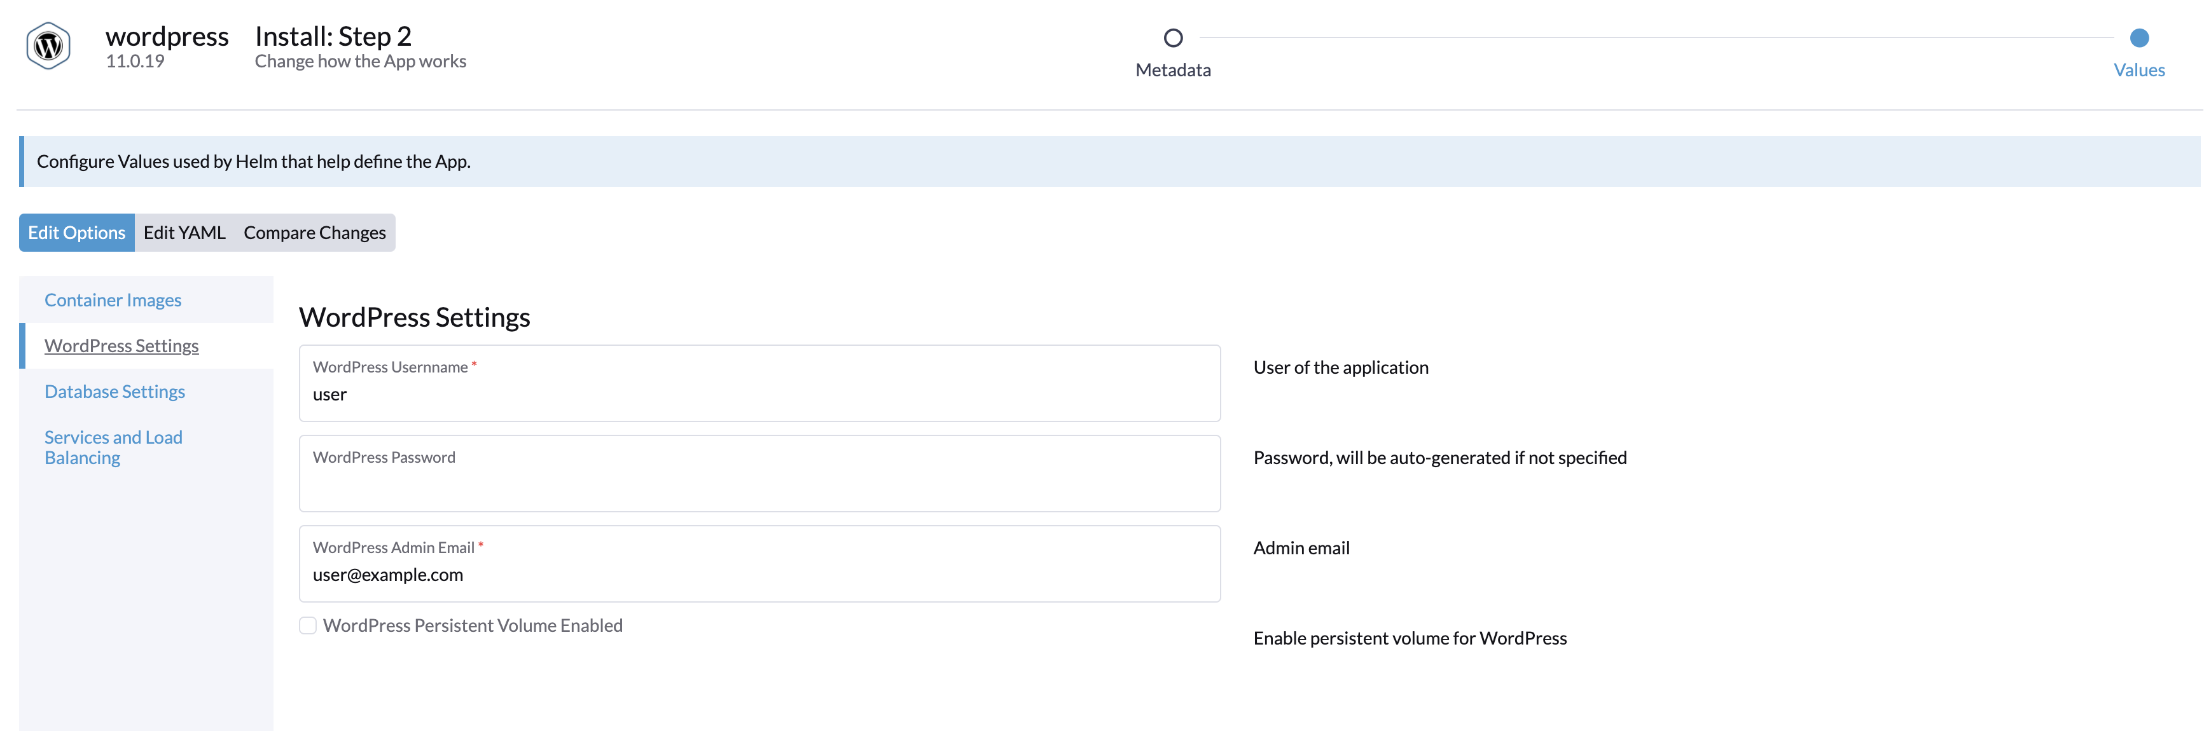Focus the WordPress Password field
This screenshot has height=731, width=2211.
pyautogui.click(x=759, y=485)
